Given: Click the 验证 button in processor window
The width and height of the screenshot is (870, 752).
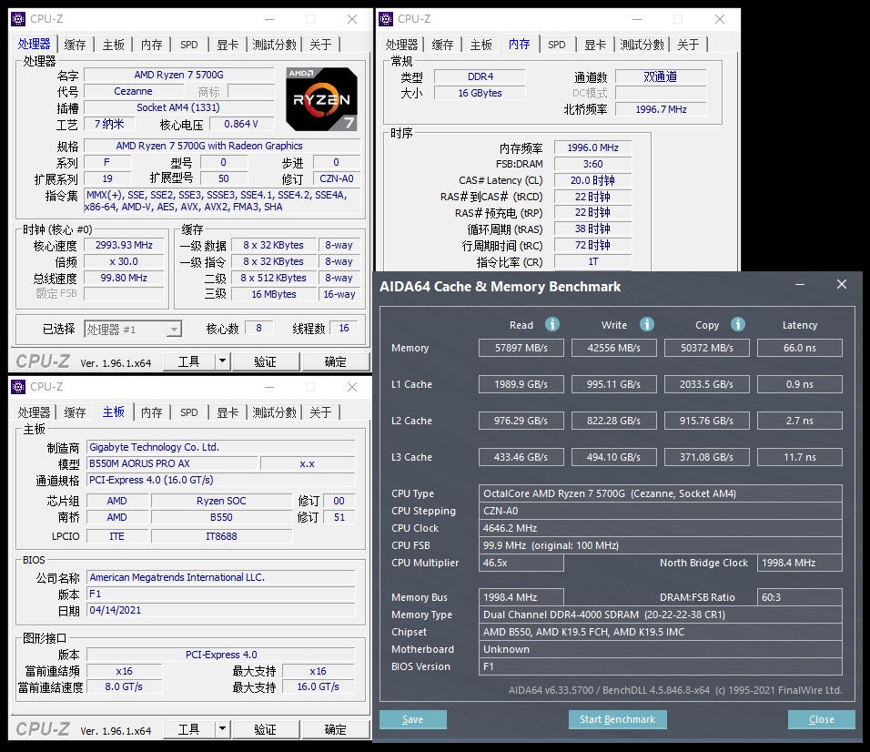Looking at the screenshot, I should (x=265, y=361).
